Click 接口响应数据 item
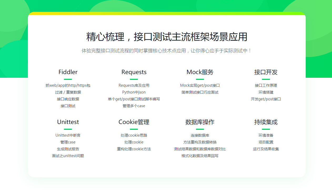Image resolution: width=332 pixels, height=191 pixels. [68, 99]
